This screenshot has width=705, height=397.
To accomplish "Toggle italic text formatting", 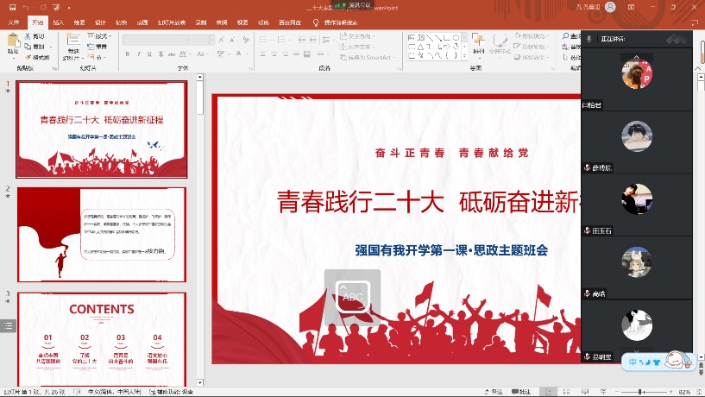I will 137,54.
